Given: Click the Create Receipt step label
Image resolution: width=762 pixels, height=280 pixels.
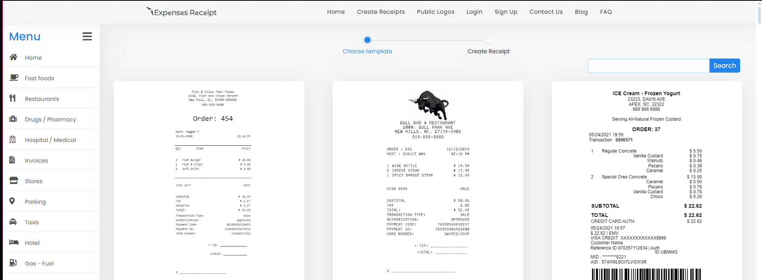Looking at the screenshot, I should click(x=489, y=51).
